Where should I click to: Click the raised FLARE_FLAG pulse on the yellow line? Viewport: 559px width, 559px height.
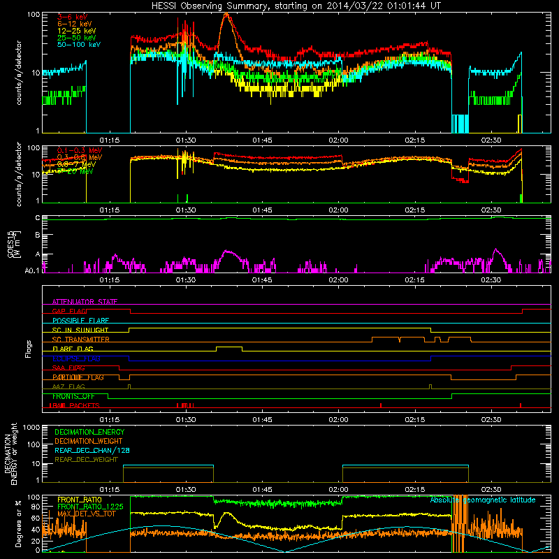point(229,347)
